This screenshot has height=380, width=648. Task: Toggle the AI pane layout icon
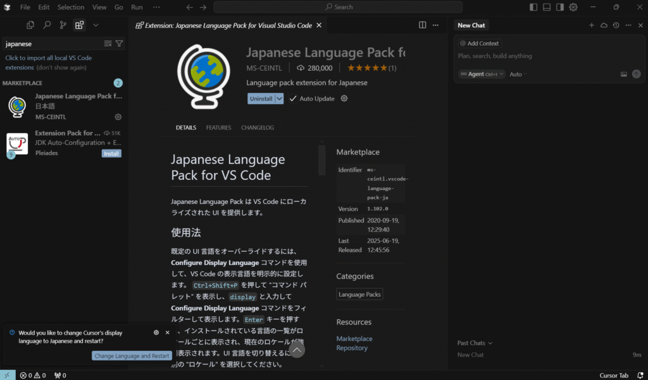coord(560,7)
